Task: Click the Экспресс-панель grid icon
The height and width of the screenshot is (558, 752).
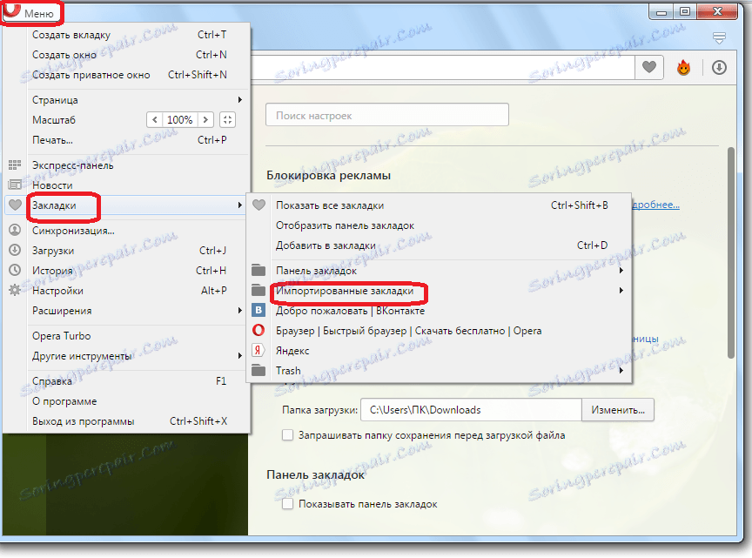Action: pos(15,165)
